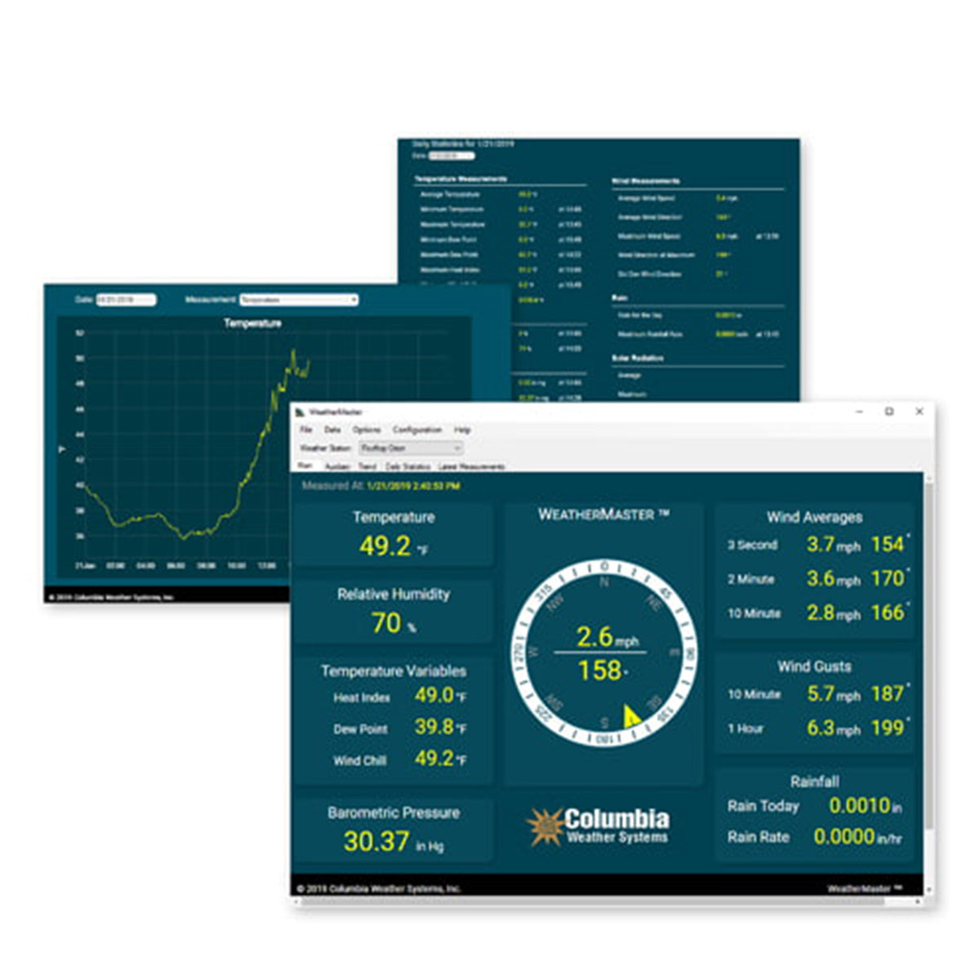Open the Data menu
The image size is (980, 980).
334,430
